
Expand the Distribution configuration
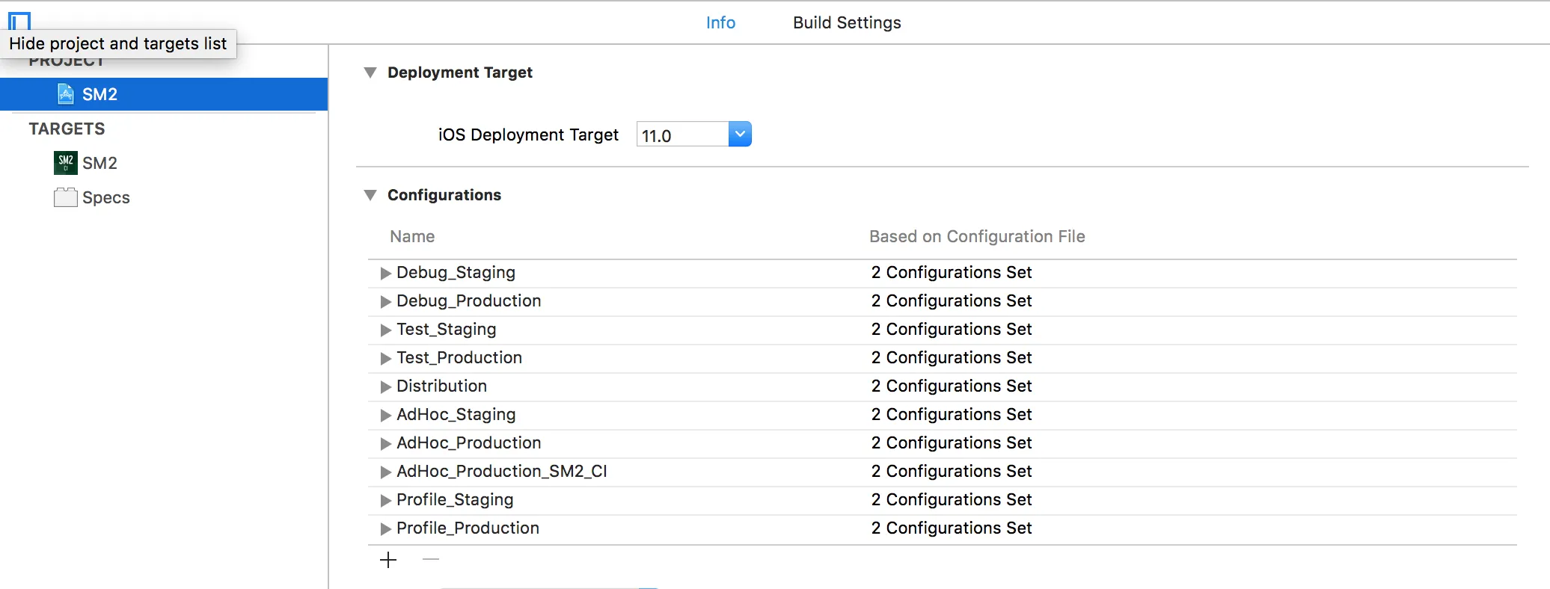pos(385,386)
